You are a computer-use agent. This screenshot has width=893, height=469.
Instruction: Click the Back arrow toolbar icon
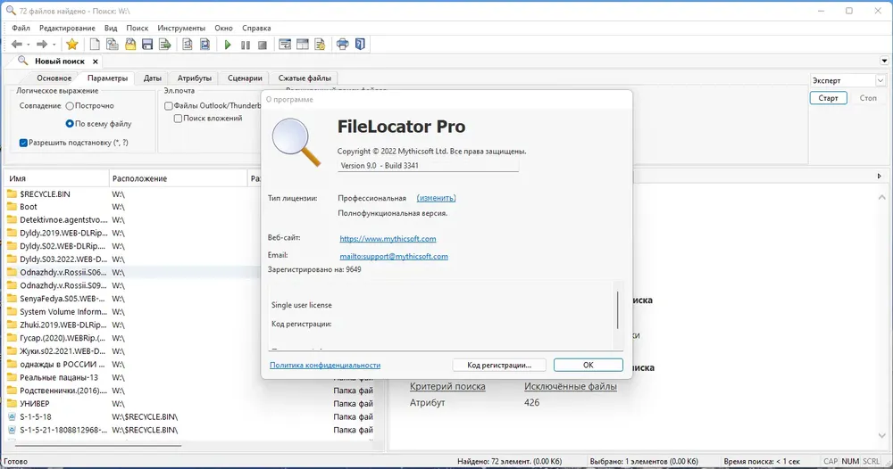pos(16,45)
